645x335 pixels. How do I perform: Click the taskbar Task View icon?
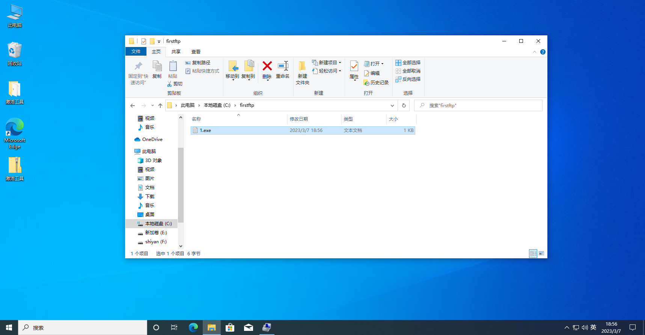tap(174, 327)
